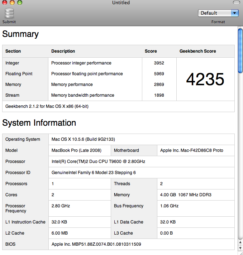Image resolution: width=243 pixels, height=255 pixels.
Task: Click 'Processor floating point performance' description
Action: pyautogui.click(x=87, y=74)
